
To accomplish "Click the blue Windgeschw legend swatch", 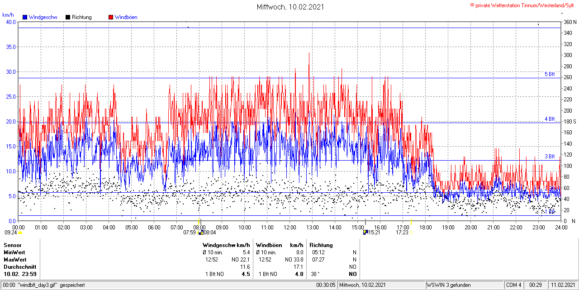I will [25, 17].
